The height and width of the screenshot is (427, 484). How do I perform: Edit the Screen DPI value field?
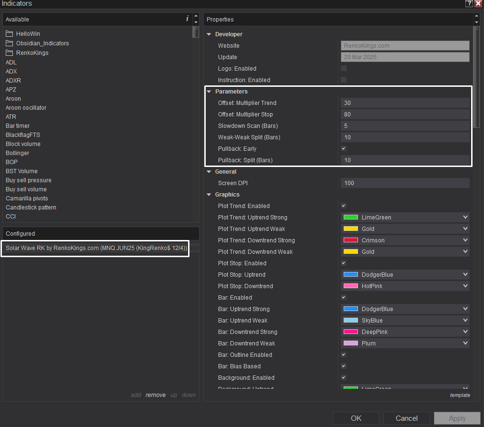pos(405,183)
